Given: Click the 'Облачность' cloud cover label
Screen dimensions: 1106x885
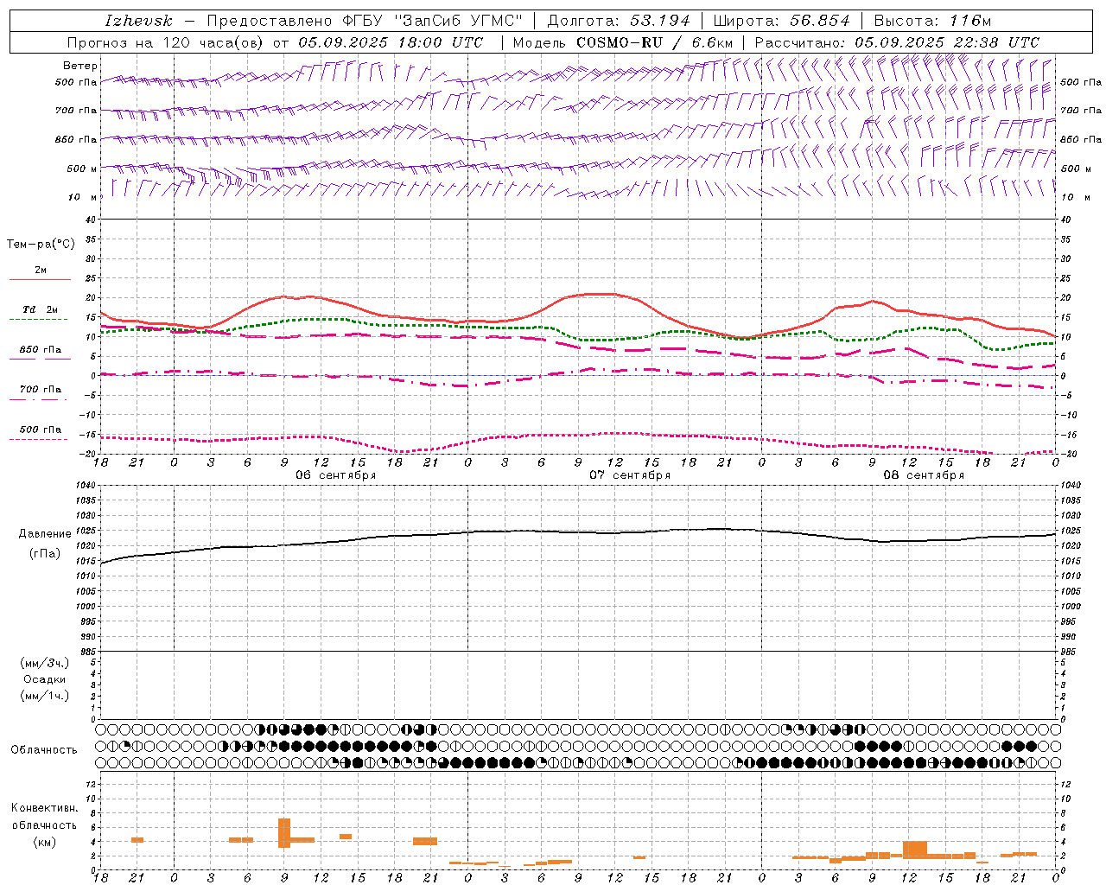Looking at the screenshot, I should coord(44,750).
